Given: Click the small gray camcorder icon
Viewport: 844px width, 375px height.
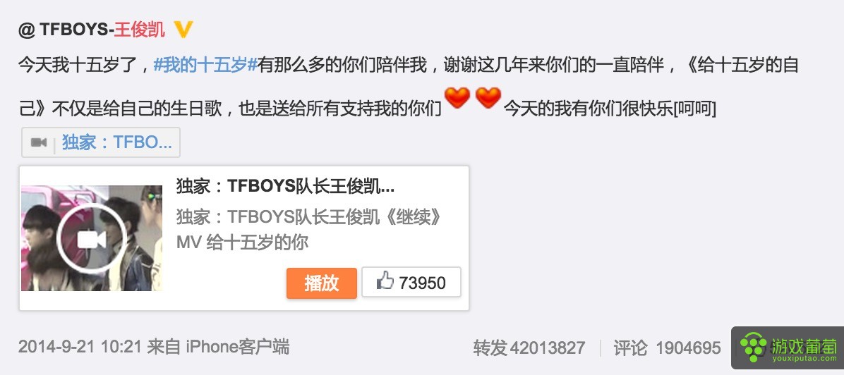Looking at the screenshot, I should pyautogui.click(x=39, y=142).
